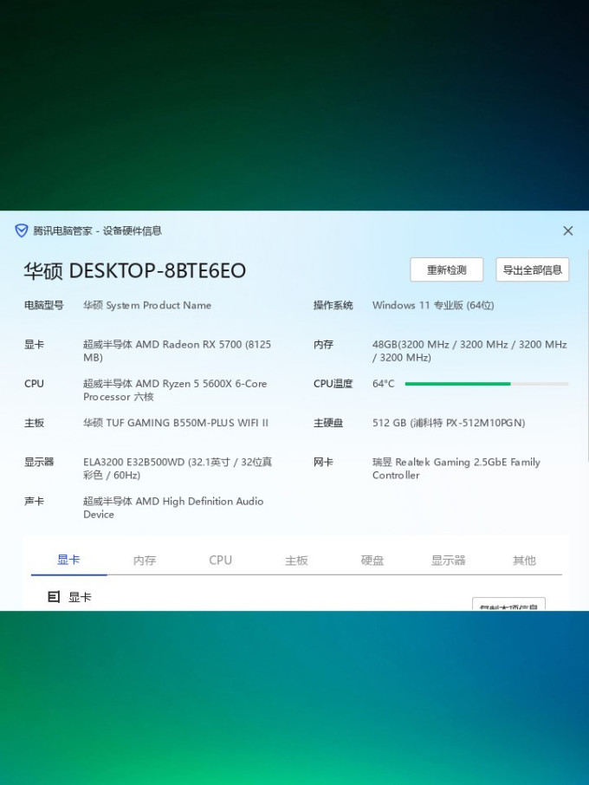
Task: Click the Tencent PC Manager shield logo
Action: (21, 230)
